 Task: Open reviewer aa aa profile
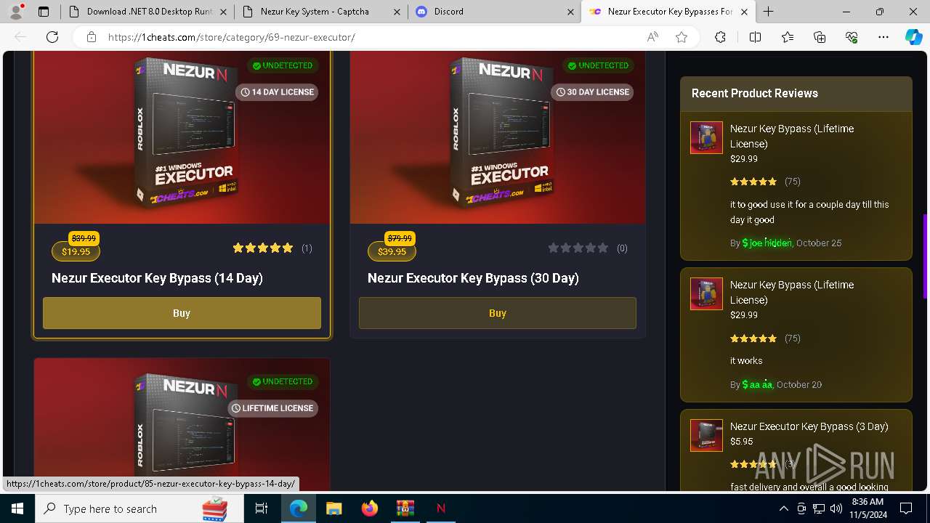[757, 385]
